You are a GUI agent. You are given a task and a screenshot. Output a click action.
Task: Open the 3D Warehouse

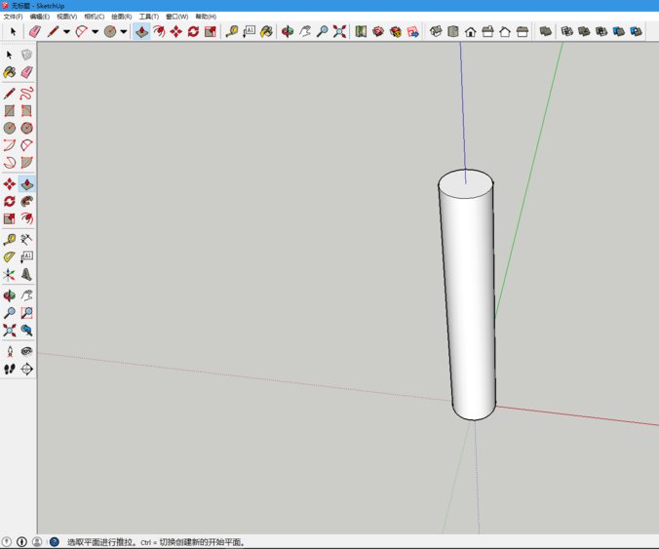point(378,31)
